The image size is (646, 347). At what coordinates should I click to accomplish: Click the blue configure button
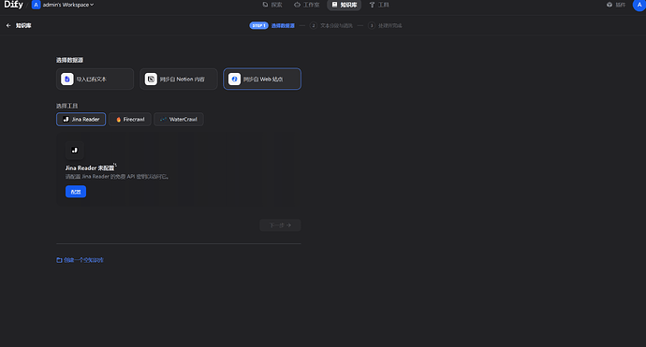click(x=76, y=192)
